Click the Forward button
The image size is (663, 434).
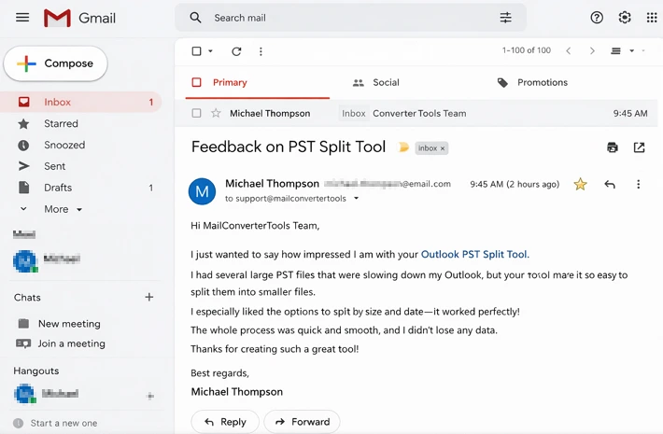302,422
